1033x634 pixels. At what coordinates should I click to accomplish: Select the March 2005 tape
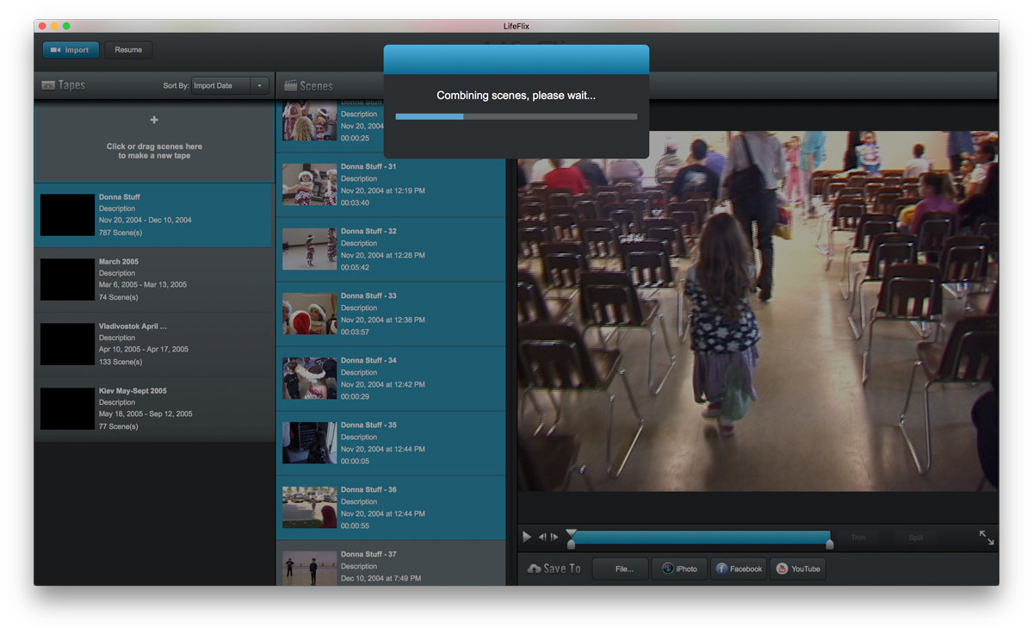point(154,280)
